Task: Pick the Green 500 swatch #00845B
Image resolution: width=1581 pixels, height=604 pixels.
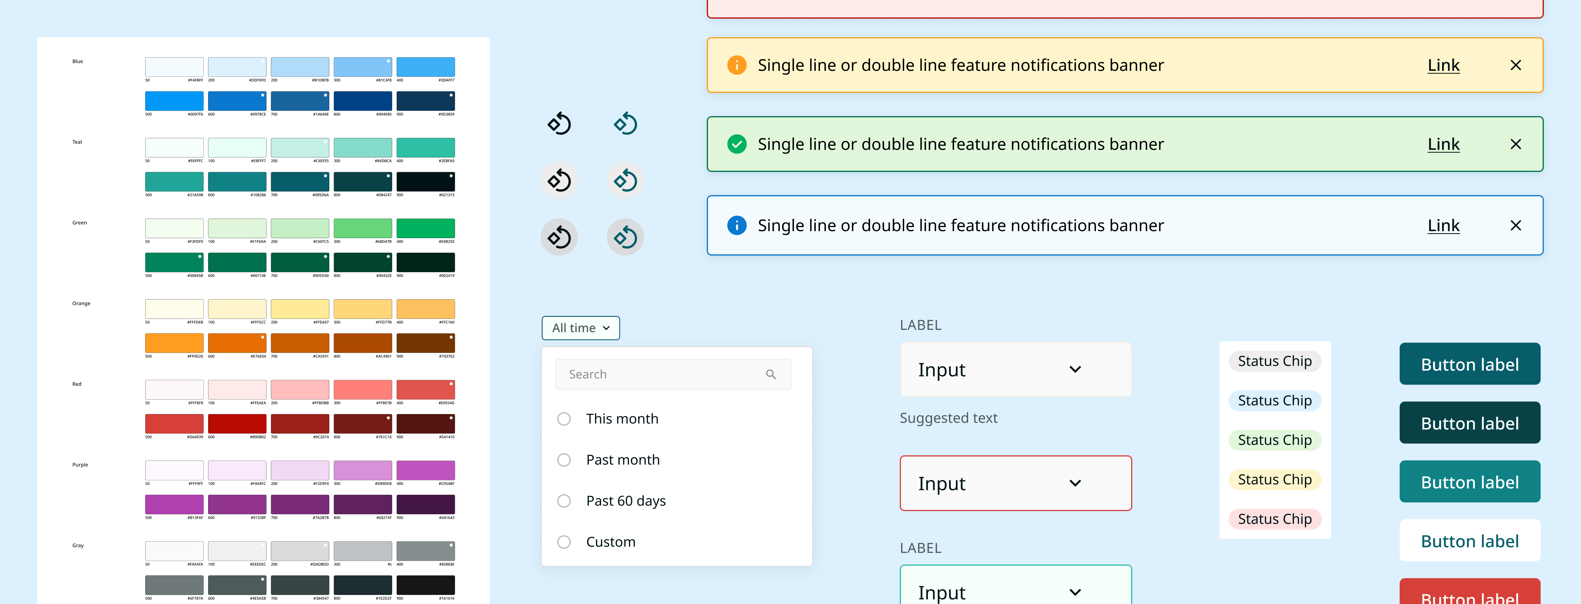Action: [x=174, y=263]
